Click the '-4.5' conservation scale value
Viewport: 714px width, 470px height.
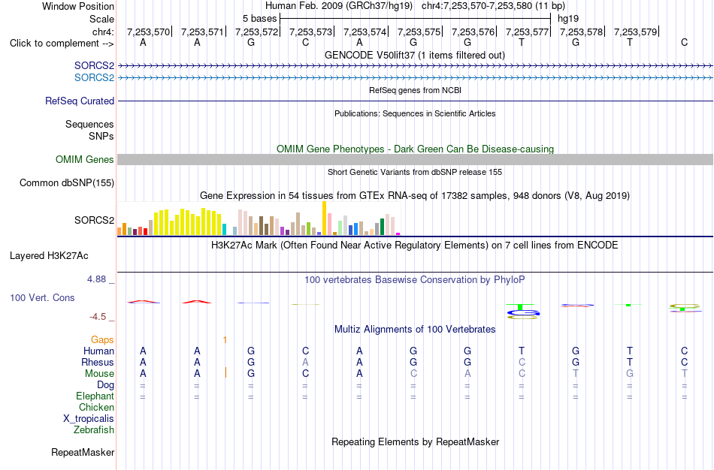pyautogui.click(x=98, y=317)
